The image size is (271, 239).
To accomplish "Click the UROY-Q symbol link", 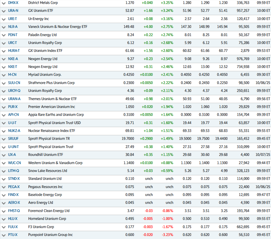I will coord(14,91).
